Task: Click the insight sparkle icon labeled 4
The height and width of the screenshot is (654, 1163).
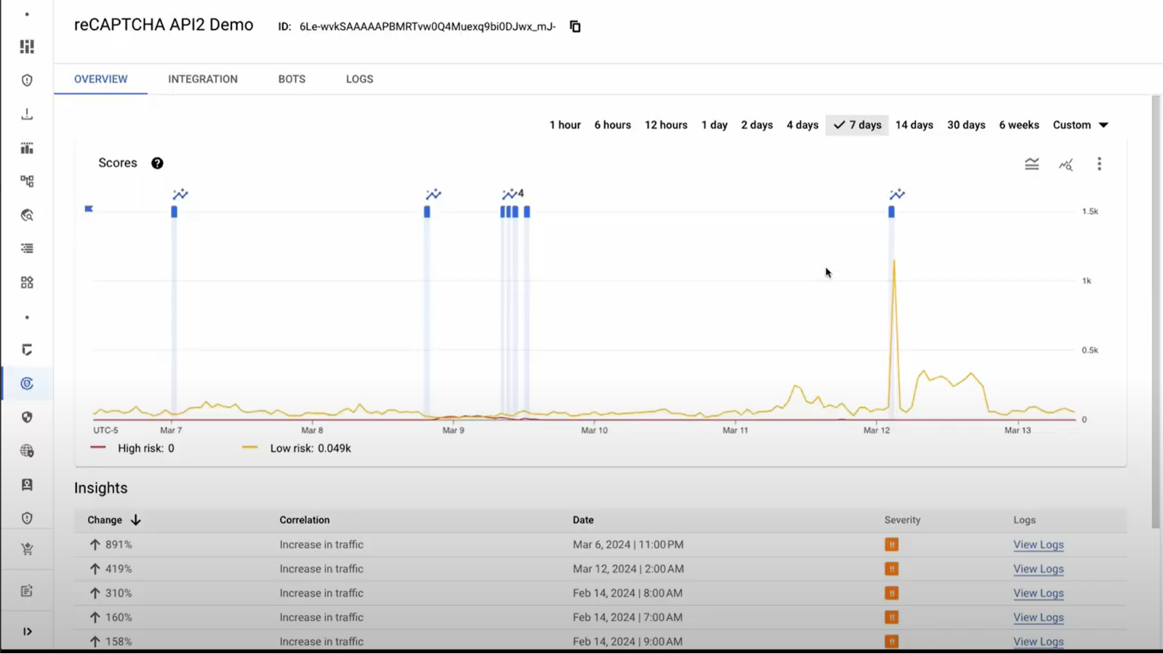Action: pos(512,194)
